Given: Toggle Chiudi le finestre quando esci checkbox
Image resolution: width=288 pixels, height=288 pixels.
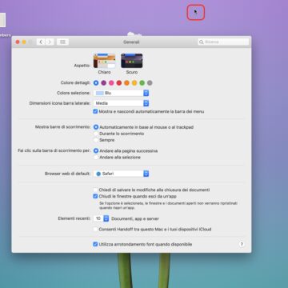Looking at the screenshot, I should (x=95, y=196).
